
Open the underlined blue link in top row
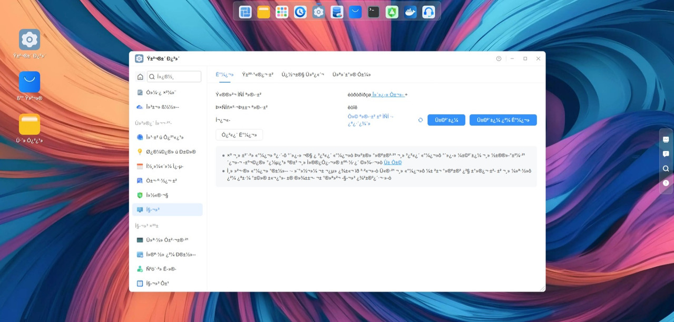[388, 95]
